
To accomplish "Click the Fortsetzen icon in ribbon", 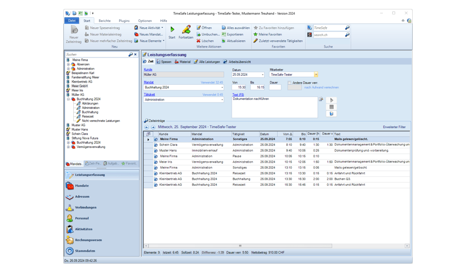I will 186,30.
